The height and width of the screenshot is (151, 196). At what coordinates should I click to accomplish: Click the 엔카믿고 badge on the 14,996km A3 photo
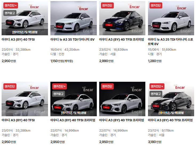[58, 94]
